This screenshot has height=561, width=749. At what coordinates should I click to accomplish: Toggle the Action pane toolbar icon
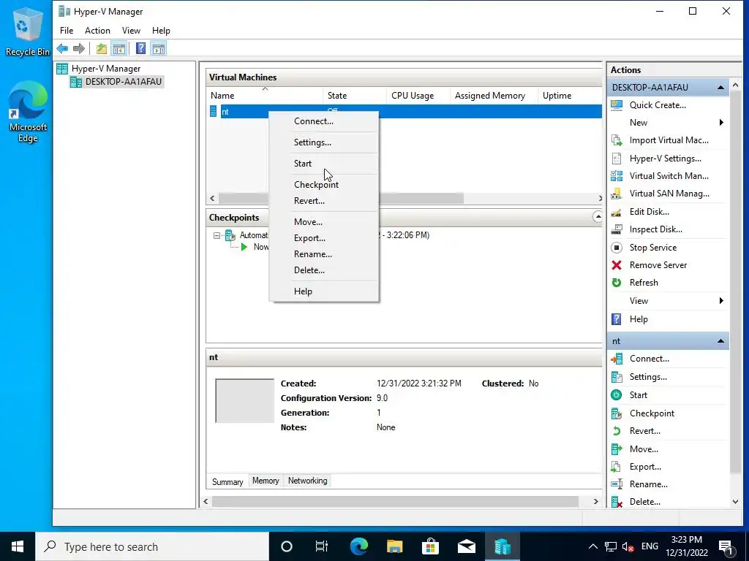click(159, 48)
